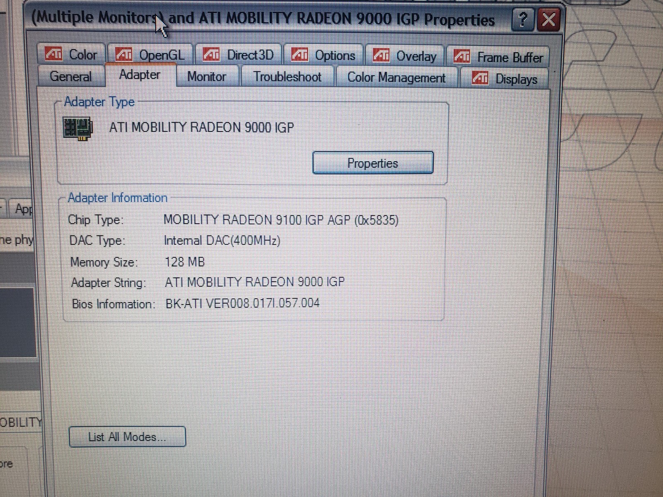Click the ATI logo on Frame Buffer tab
The height and width of the screenshot is (497, 663).
(x=462, y=56)
